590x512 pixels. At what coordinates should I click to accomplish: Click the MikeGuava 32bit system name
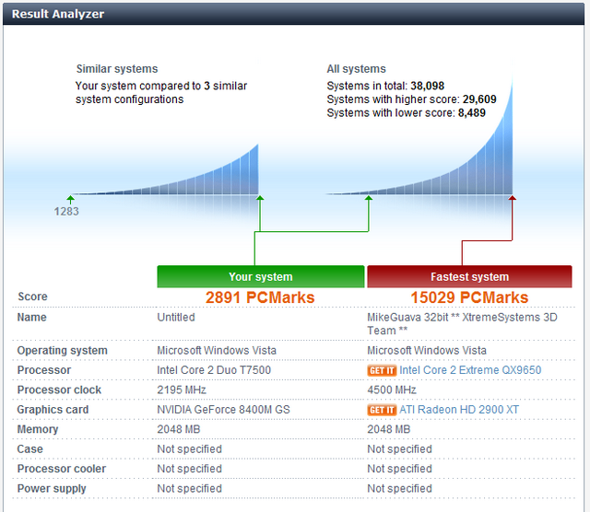pyautogui.click(x=462, y=324)
